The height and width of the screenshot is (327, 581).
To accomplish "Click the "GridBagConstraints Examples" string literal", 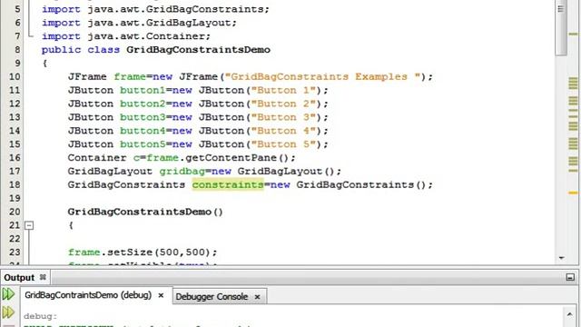I will pos(323,76).
